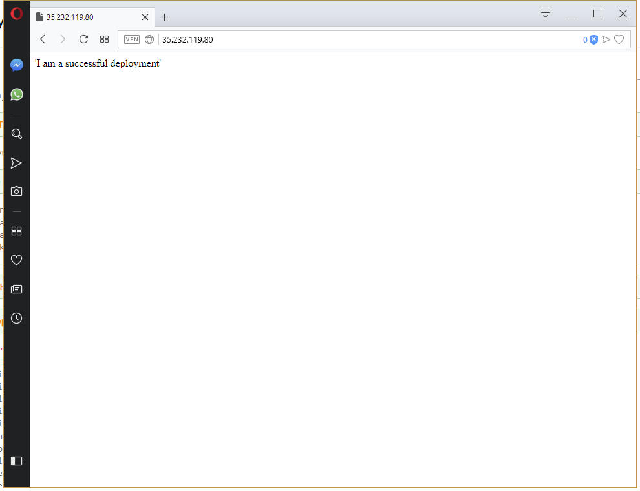Viewport: 640px width, 491px height.
Task: Open Facebook Messenger in the sidebar
Action: click(17, 65)
